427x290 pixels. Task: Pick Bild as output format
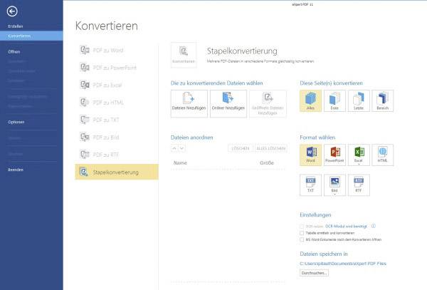tap(334, 185)
